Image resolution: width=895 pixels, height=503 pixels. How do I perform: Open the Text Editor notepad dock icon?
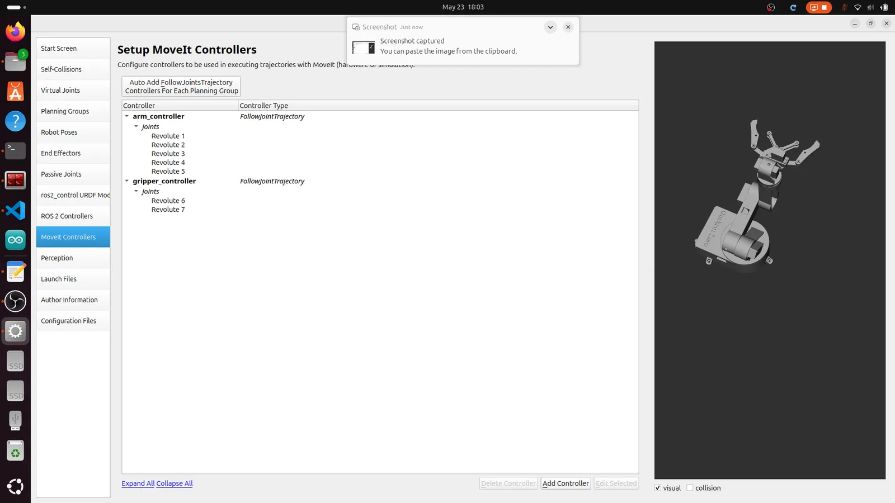[15, 272]
